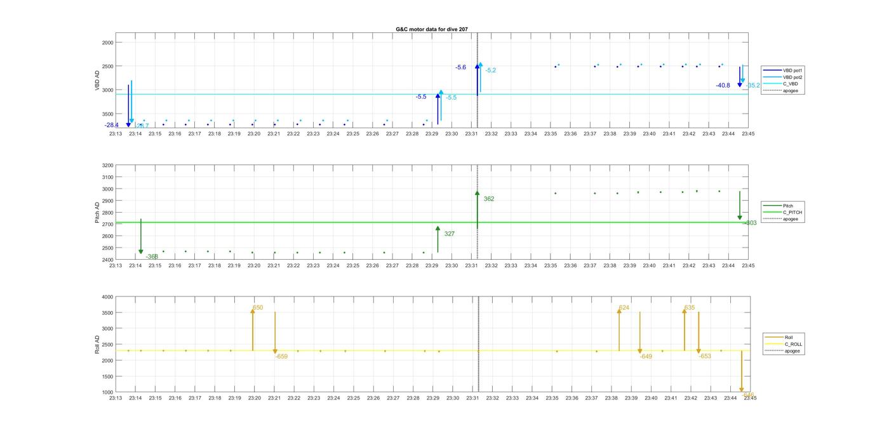The image size is (889, 440).
Task: Select the "-5.6" VBD annotation
Action: (x=460, y=67)
